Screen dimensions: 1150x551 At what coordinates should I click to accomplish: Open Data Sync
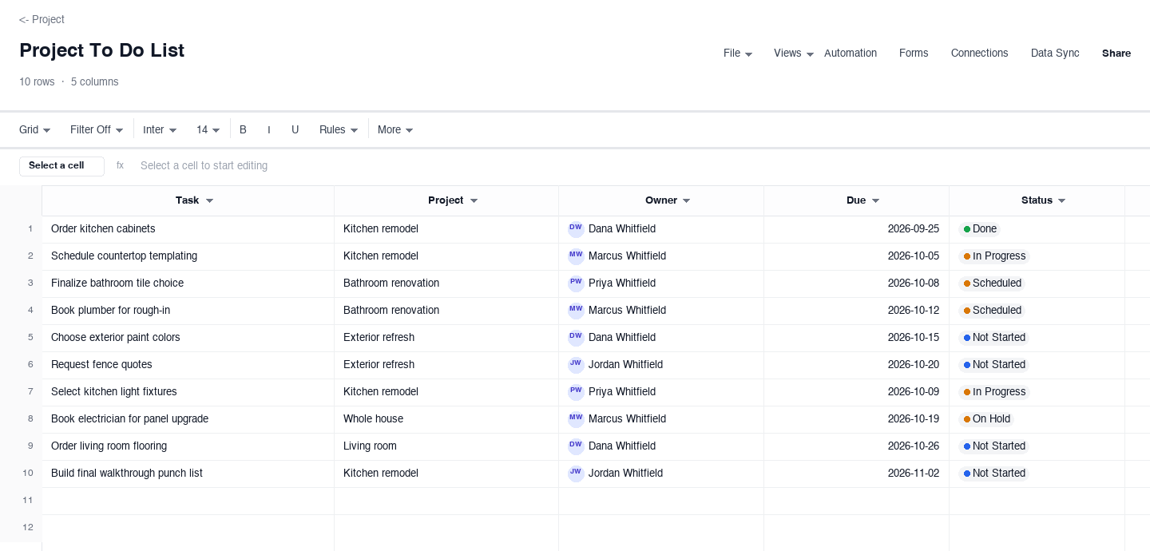pyautogui.click(x=1055, y=54)
